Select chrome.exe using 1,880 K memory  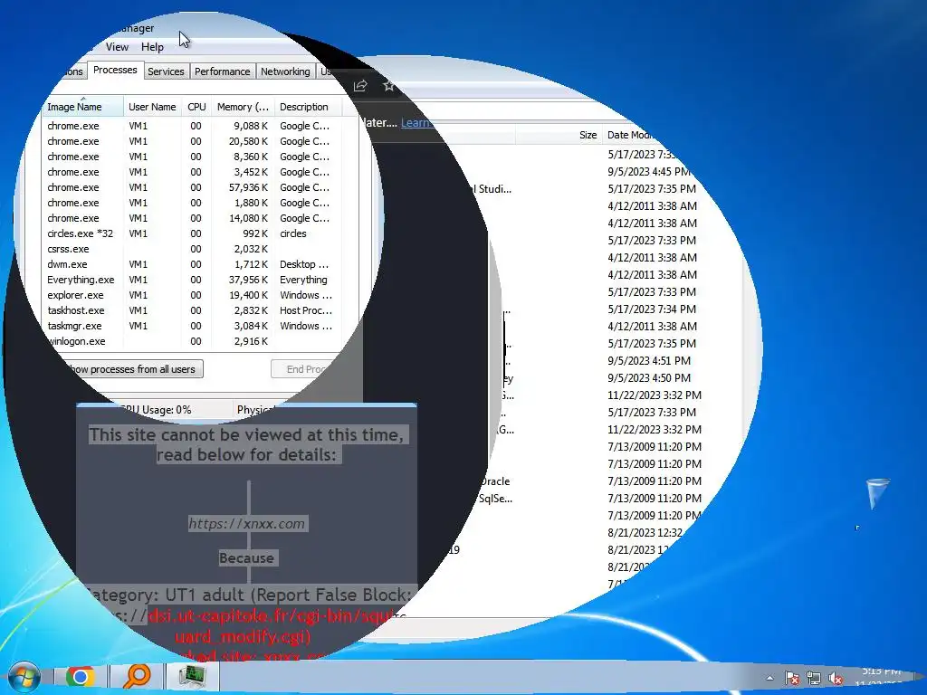click(x=190, y=203)
